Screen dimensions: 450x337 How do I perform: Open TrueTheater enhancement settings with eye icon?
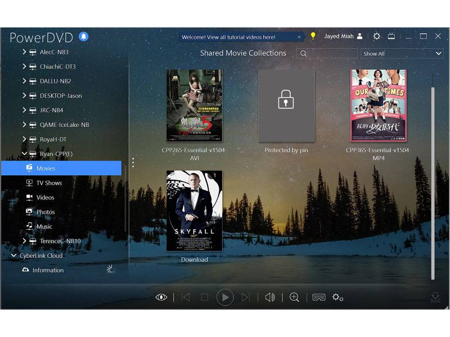[161, 297]
